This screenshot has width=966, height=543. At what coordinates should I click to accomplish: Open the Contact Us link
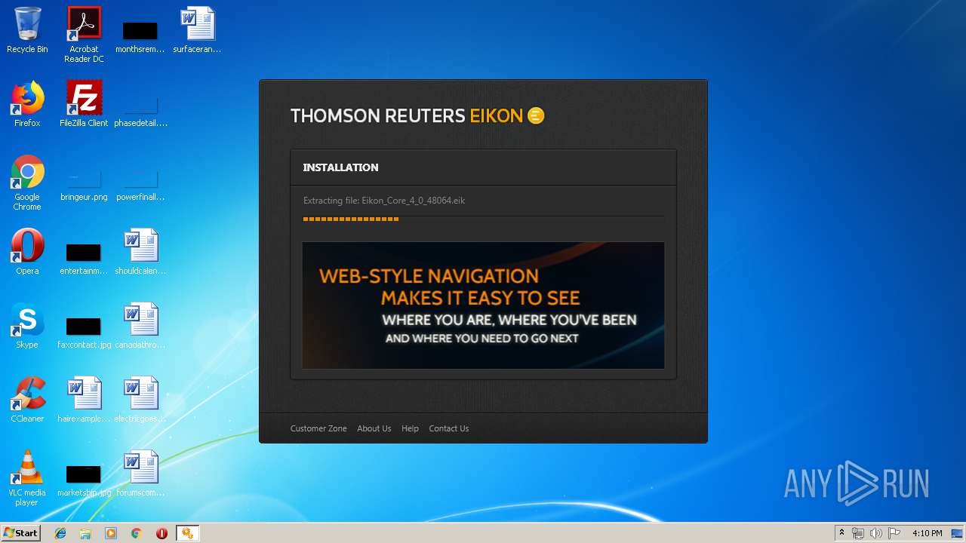point(449,428)
